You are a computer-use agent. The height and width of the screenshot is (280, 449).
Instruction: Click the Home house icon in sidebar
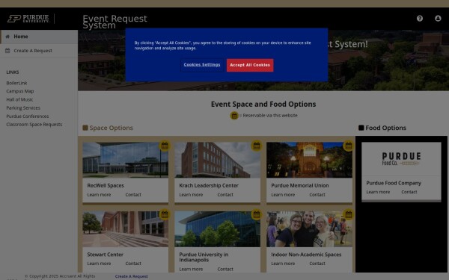click(x=7, y=37)
